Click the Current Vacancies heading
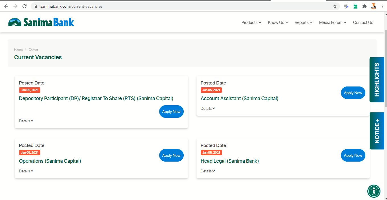This screenshot has width=387, height=200. 38,57
